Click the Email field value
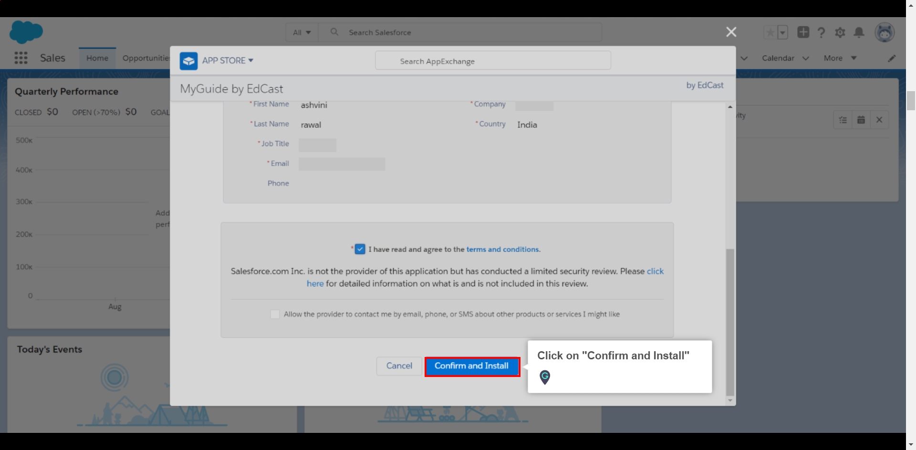Viewport: 916px width, 450px height. (x=342, y=164)
